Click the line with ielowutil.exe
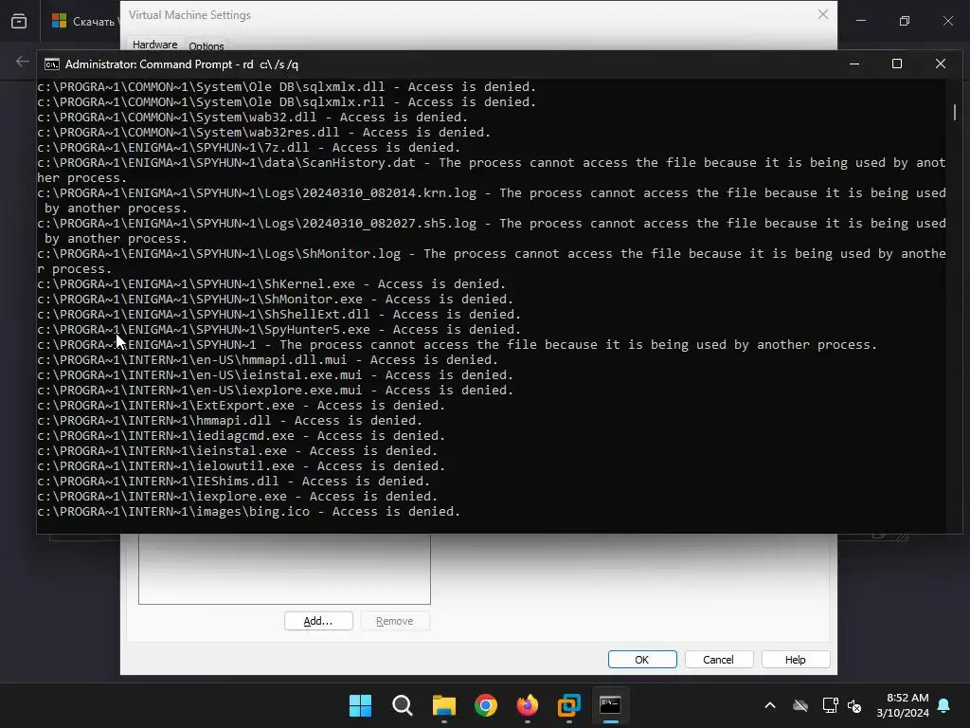Screen dimensions: 970x728 pos(242,465)
